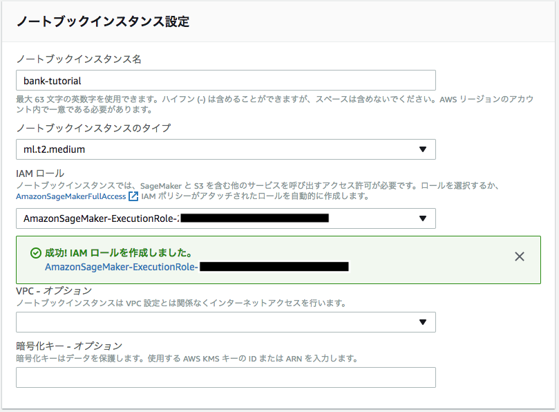This screenshot has height=412, width=559.
Task: Open the AmazonSageMakerFullAccess policy link
Action: point(71,197)
